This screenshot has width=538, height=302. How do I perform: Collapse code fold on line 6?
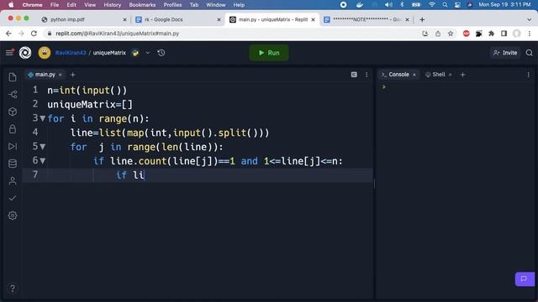(43, 160)
